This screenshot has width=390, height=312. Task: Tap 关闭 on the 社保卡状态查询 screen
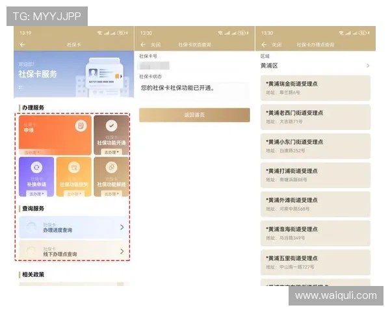(156, 45)
